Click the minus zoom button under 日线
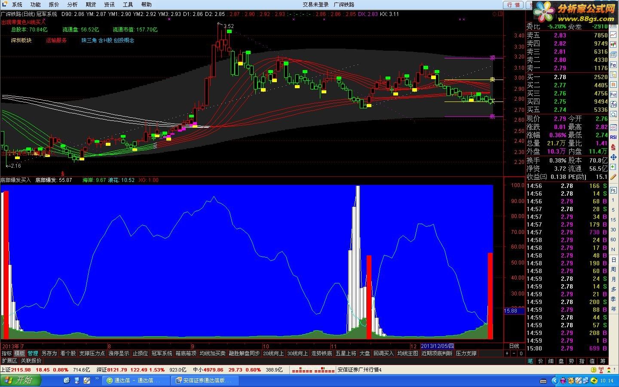 514,353
